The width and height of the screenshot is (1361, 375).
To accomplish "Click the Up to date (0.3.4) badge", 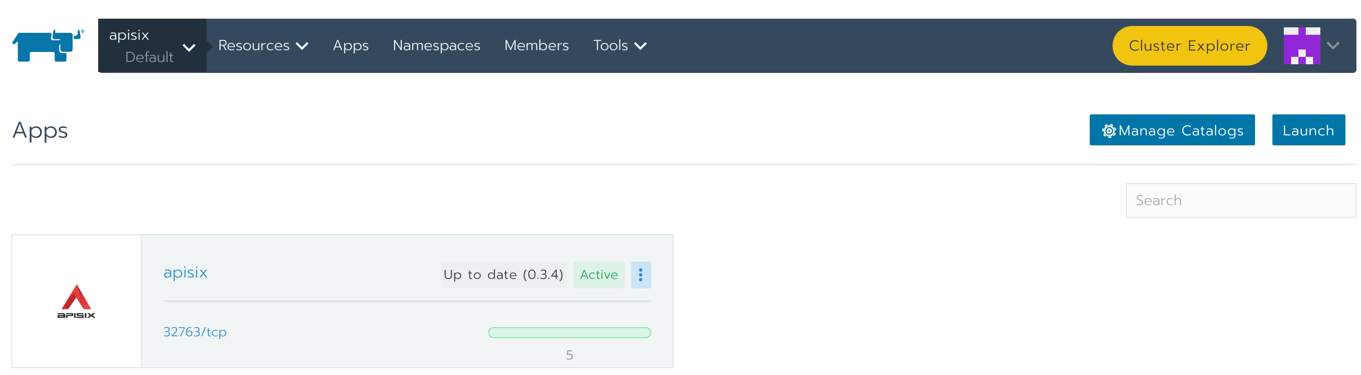I will (x=503, y=275).
